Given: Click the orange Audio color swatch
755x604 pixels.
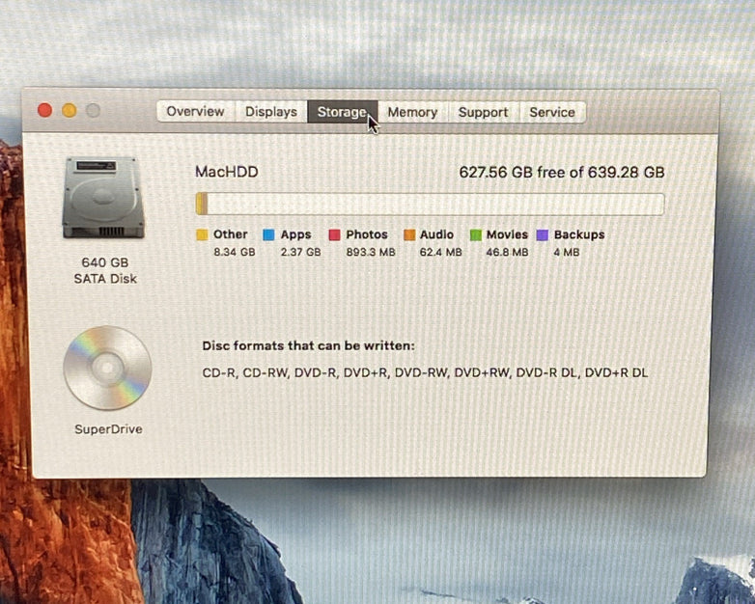Looking at the screenshot, I should [x=409, y=234].
